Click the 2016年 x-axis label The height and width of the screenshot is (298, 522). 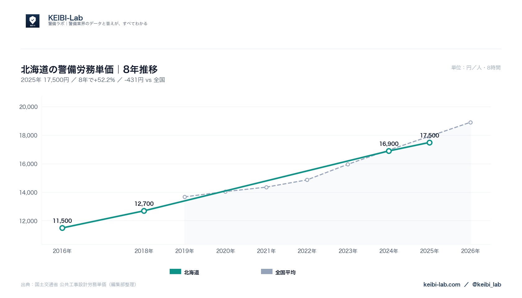click(x=62, y=251)
